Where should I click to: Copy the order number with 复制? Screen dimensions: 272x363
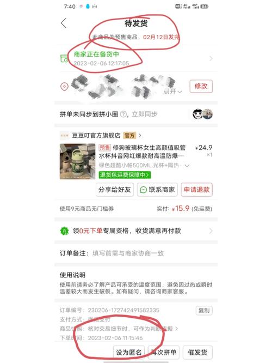click(204, 310)
